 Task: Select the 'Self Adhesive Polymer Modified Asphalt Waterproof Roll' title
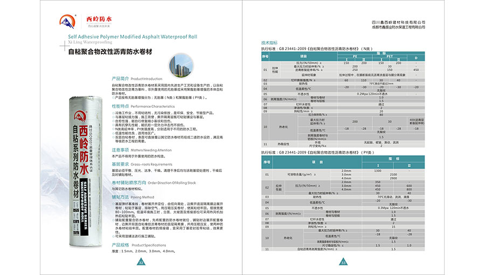point(133,37)
